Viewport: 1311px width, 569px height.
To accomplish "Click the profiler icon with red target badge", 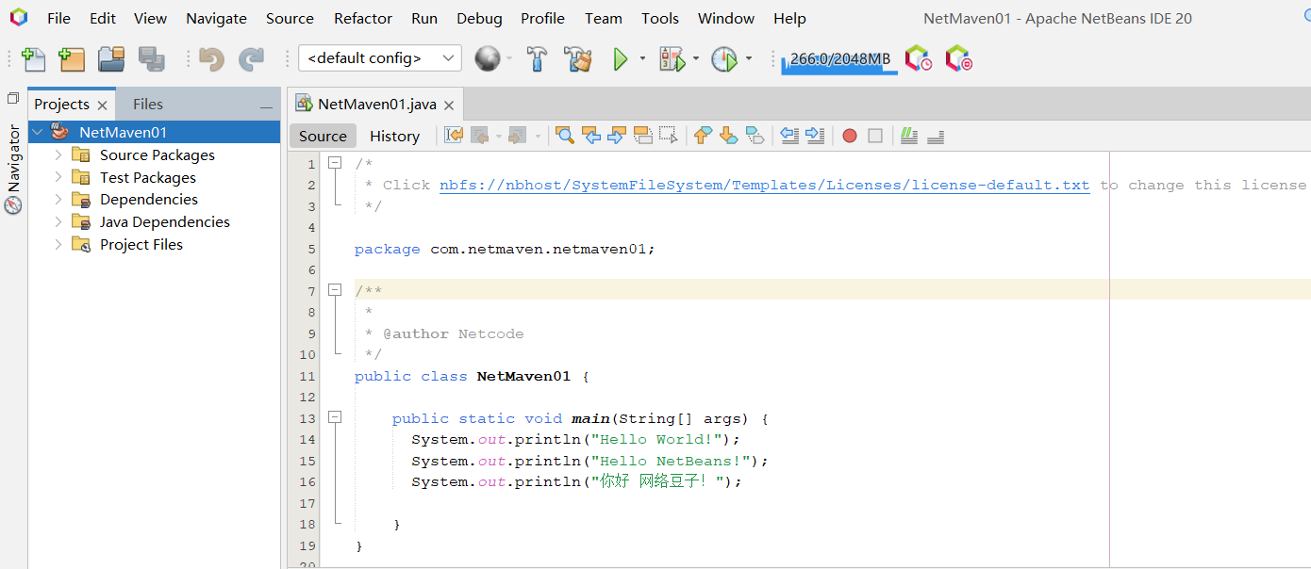I will [958, 58].
